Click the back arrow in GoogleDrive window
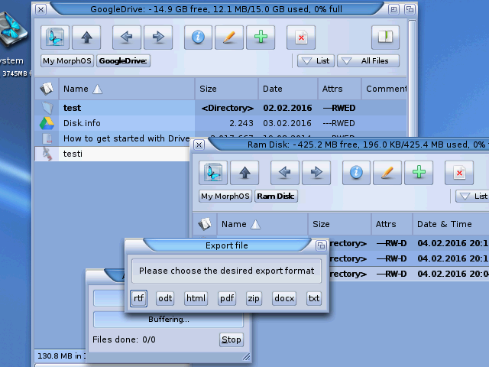This screenshot has height=367, width=489. [x=127, y=37]
